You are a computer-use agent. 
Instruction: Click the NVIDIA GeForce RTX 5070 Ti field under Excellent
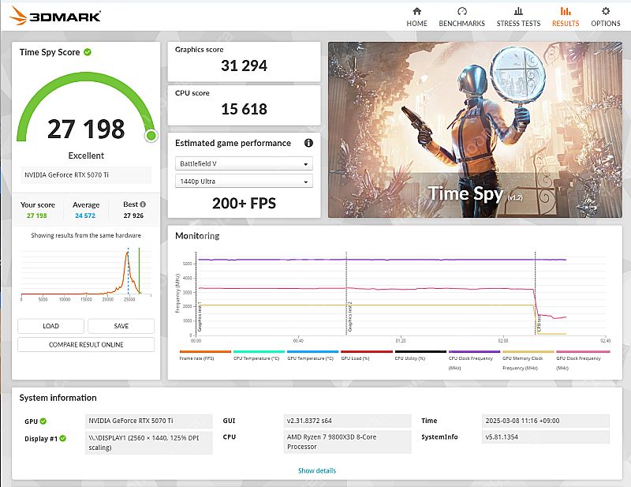(x=86, y=174)
